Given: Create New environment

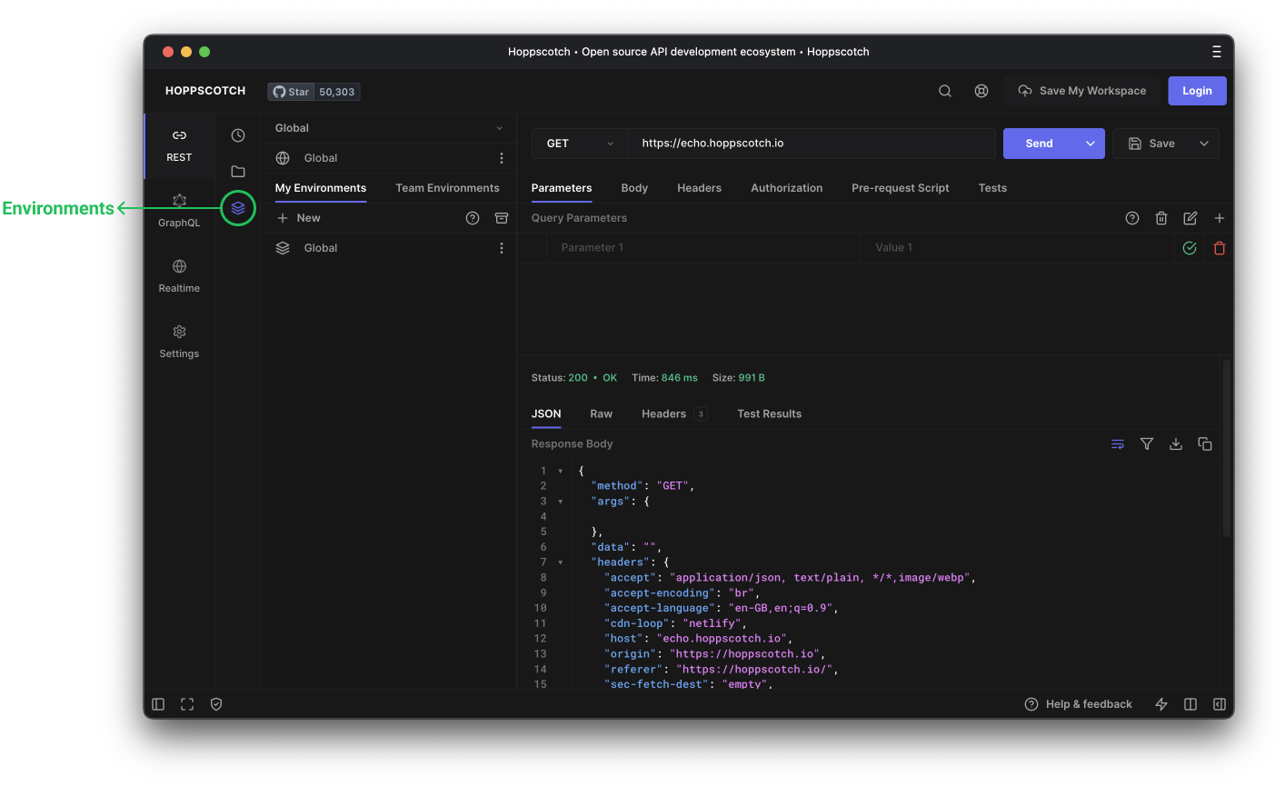Looking at the screenshot, I should [299, 218].
